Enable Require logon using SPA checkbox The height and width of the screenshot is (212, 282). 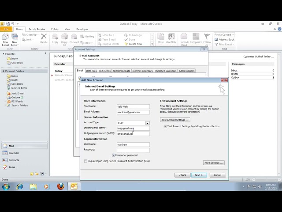(85, 161)
